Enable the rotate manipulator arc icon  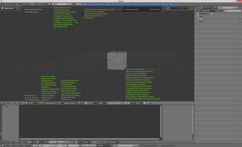(94, 103)
